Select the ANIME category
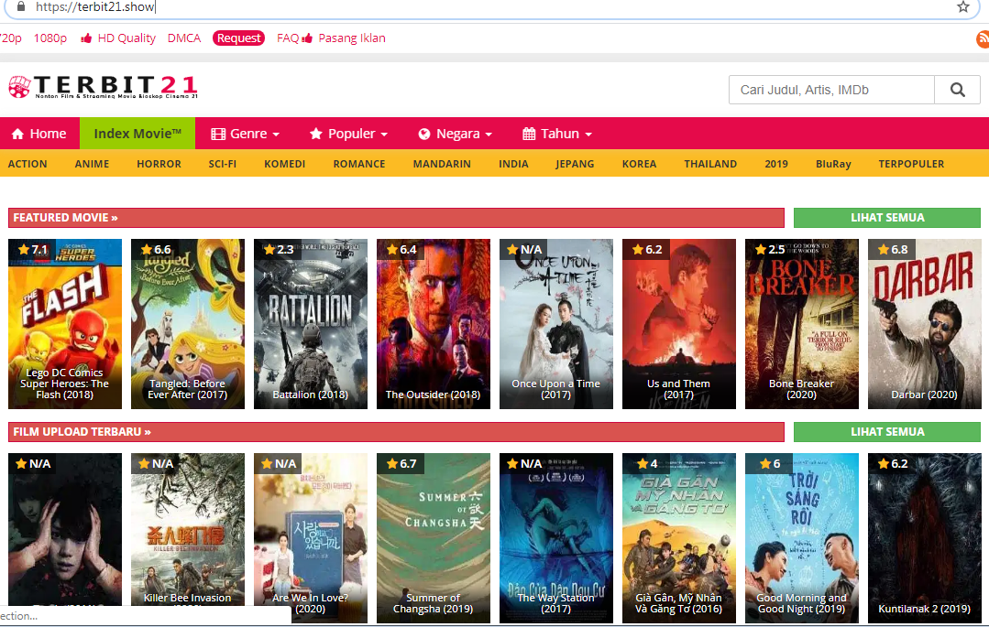The height and width of the screenshot is (627, 989). (92, 164)
